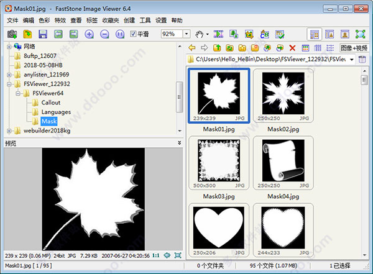Click the recycle bin icon beside path
The image size is (373, 274).
point(362,59)
